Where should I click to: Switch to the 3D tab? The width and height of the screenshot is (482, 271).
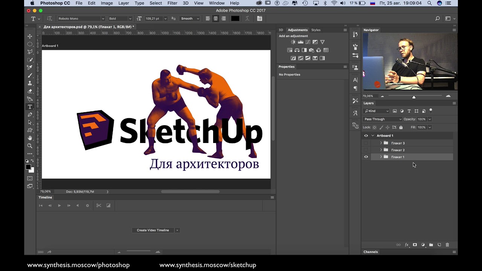(281, 30)
